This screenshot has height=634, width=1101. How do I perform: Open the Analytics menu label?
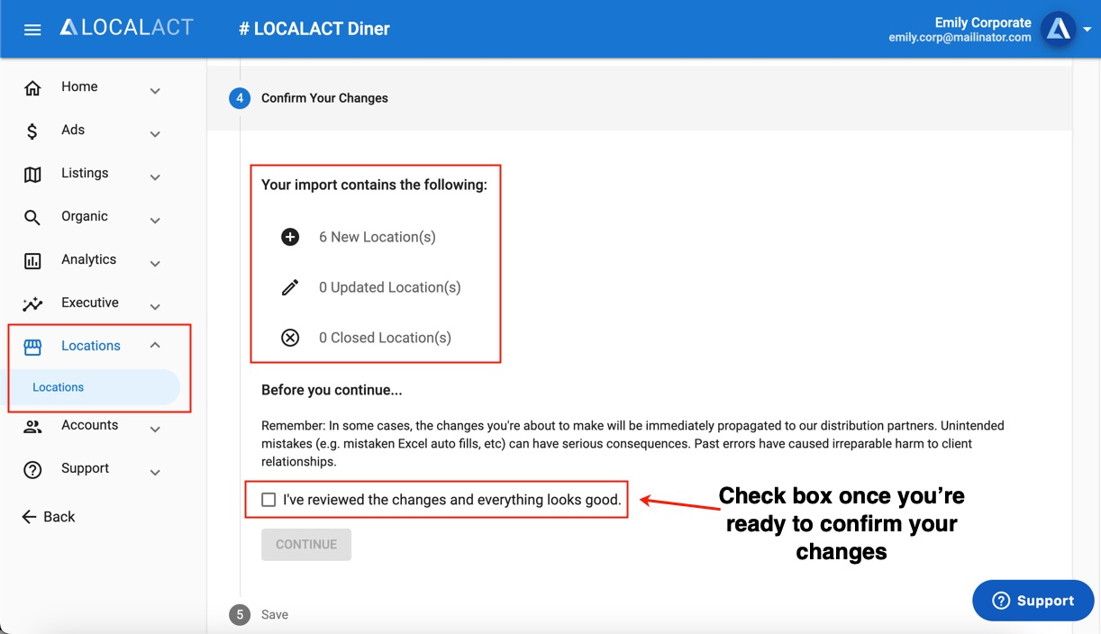(x=88, y=259)
